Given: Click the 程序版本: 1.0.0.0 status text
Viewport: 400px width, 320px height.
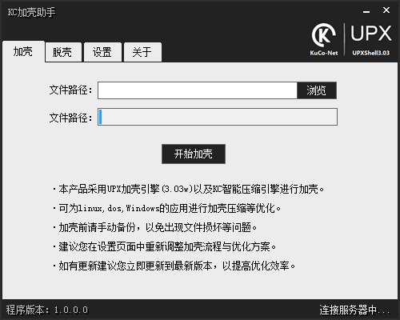Looking at the screenshot, I should pyautogui.click(x=47, y=310).
